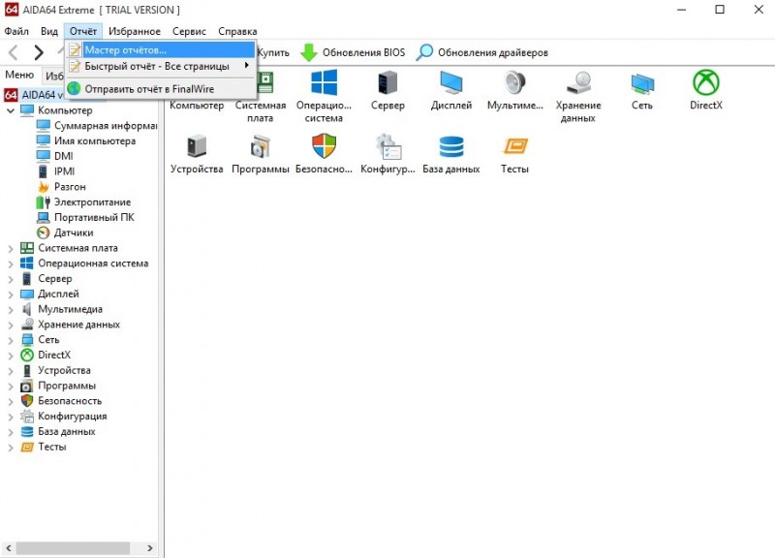
Task: Select Отправить отчёт в FinalWire
Action: (161, 89)
